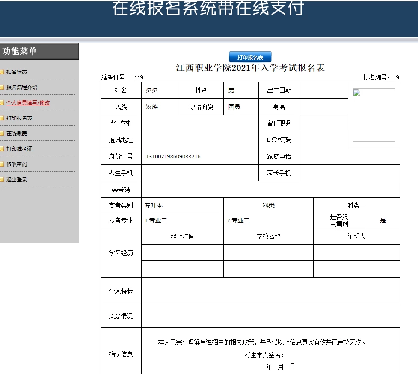Open 打印准考证 from the sidebar

tap(19, 149)
